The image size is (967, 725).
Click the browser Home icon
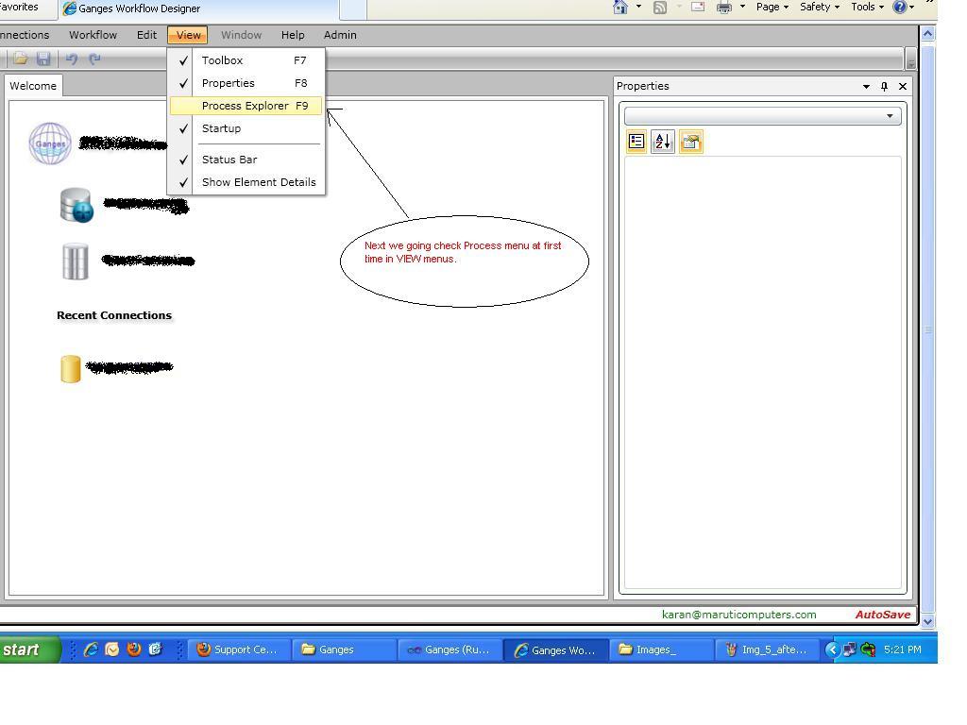[620, 7]
